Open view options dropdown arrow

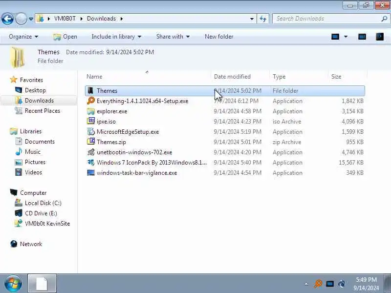coord(346,37)
